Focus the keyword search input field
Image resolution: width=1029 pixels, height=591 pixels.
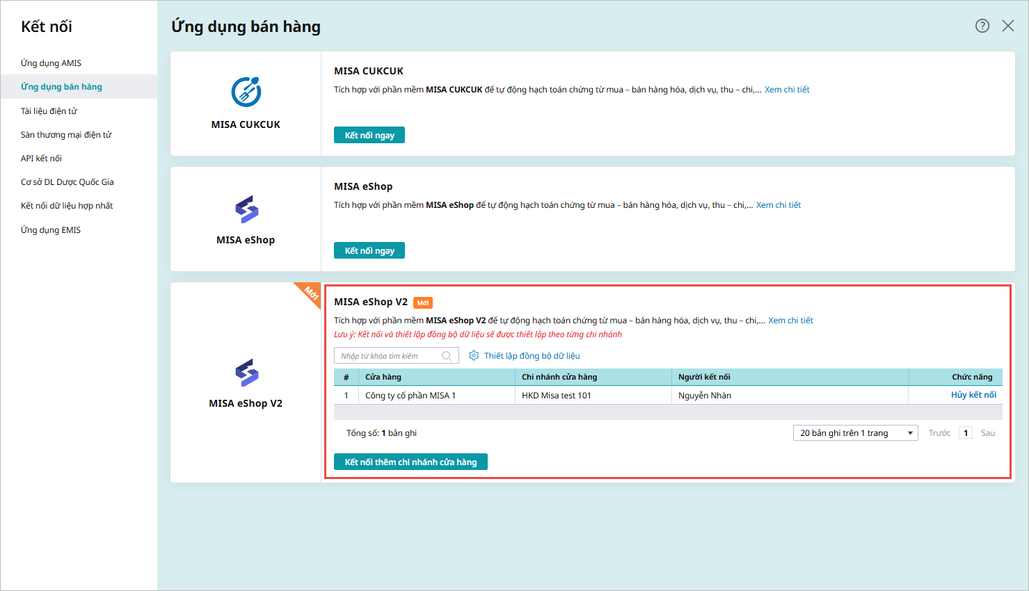(x=388, y=356)
